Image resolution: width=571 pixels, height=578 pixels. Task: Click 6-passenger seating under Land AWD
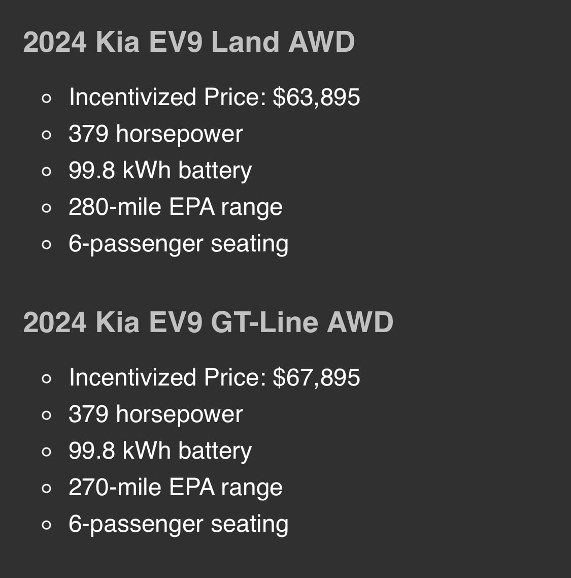click(x=178, y=244)
